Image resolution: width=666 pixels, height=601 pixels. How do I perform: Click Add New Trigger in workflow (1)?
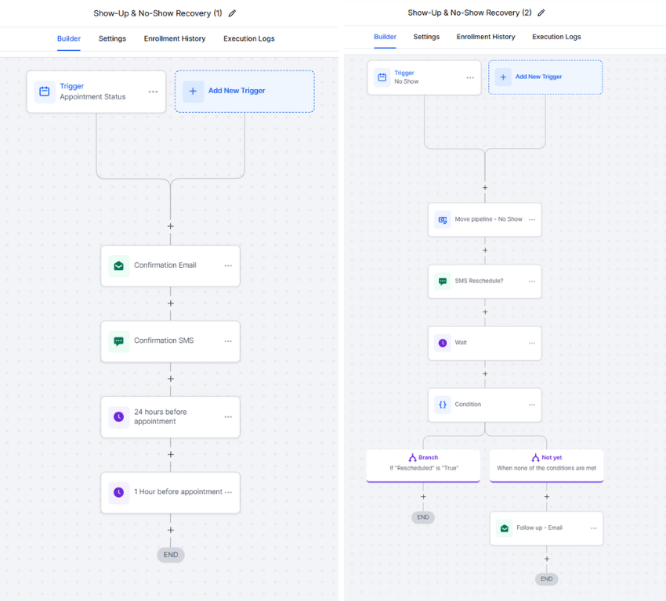pyautogui.click(x=244, y=92)
